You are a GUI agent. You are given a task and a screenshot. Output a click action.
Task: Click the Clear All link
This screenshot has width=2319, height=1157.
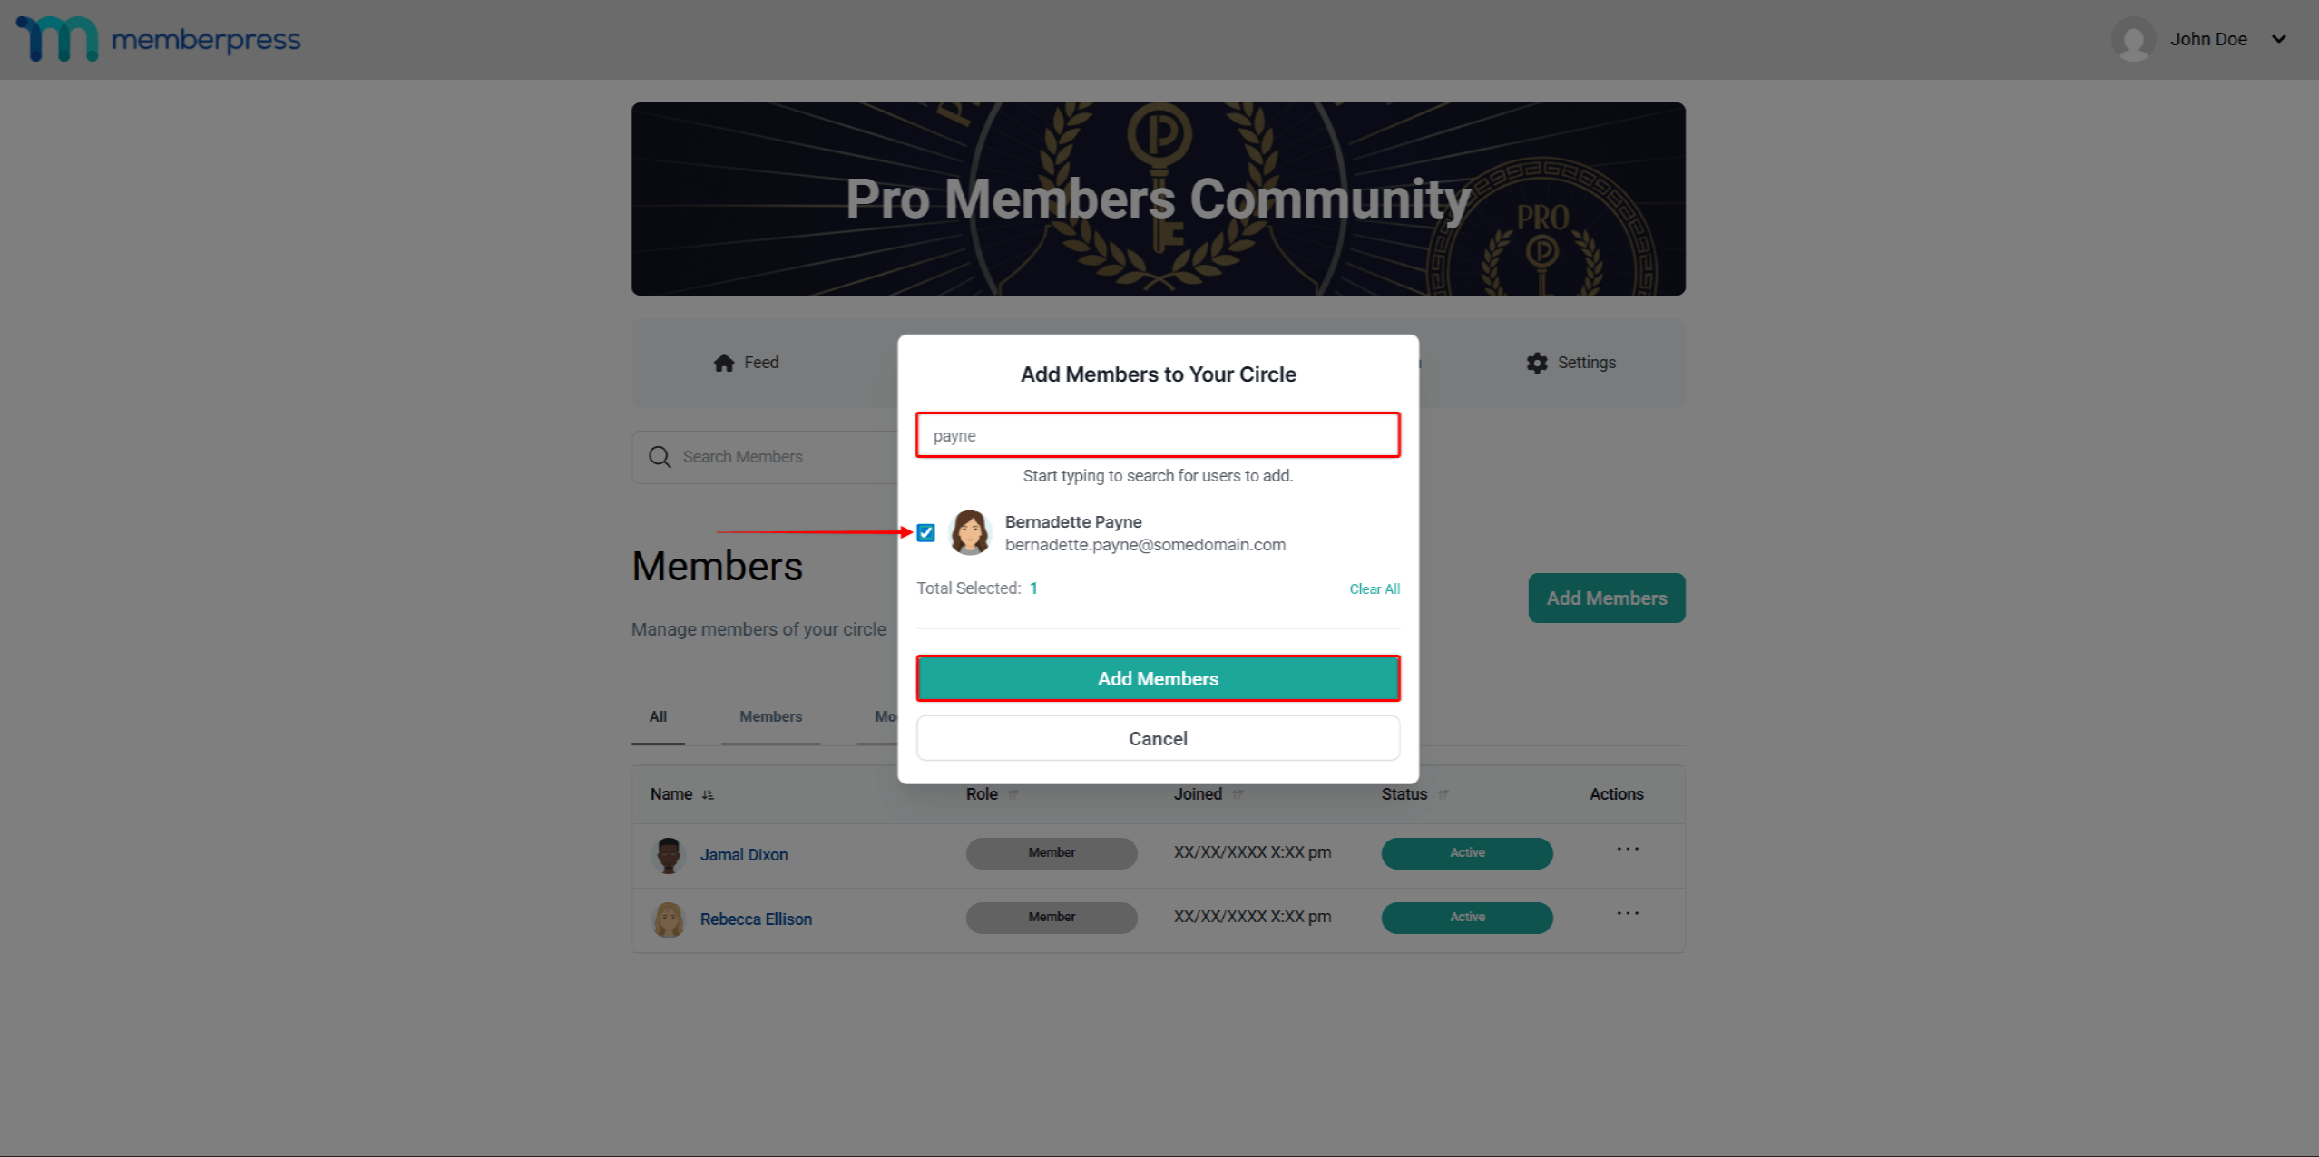click(x=1375, y=589)
